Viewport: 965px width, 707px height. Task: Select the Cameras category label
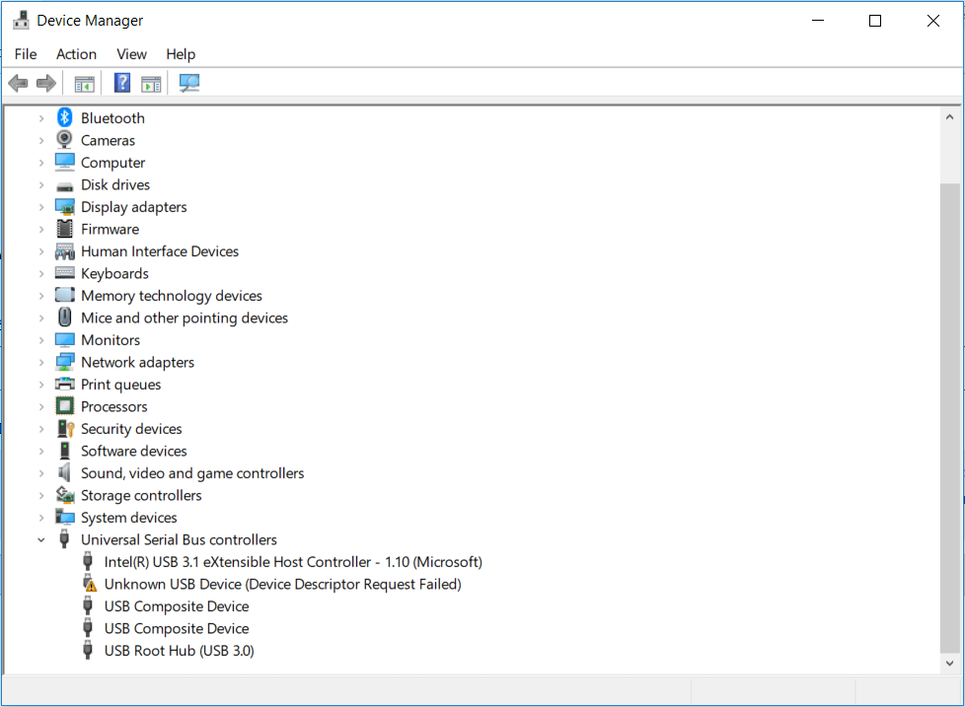click(x=108, y=141)
